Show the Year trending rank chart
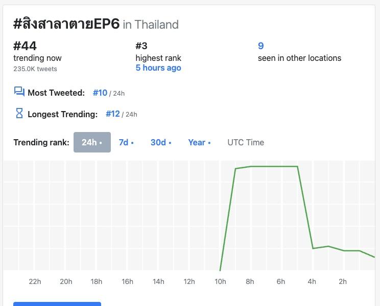Viewport: 380px width, 306px height. [199, 142]
